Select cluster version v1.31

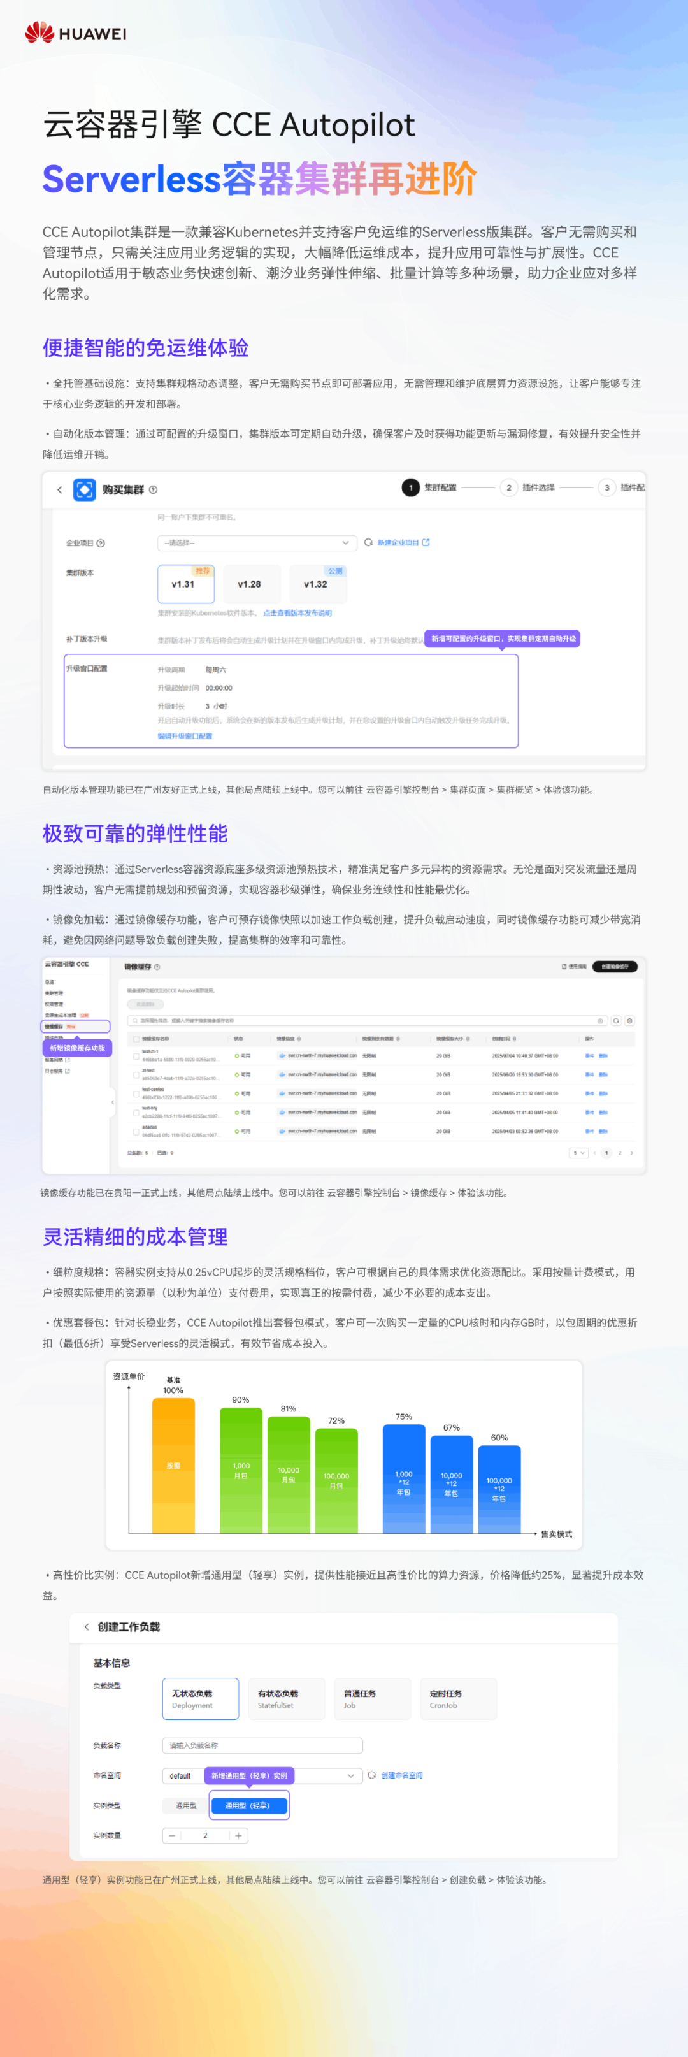186,584
